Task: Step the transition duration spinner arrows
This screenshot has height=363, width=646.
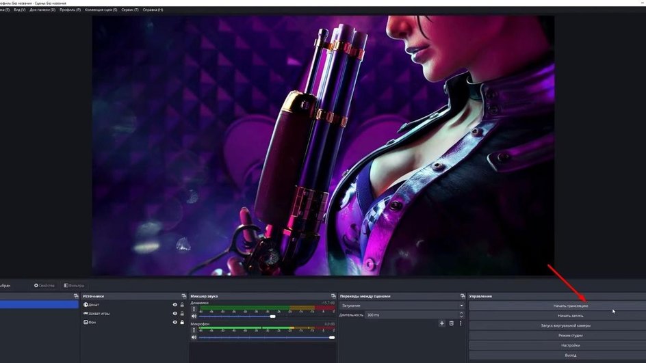Action: (x=461, y=315)
